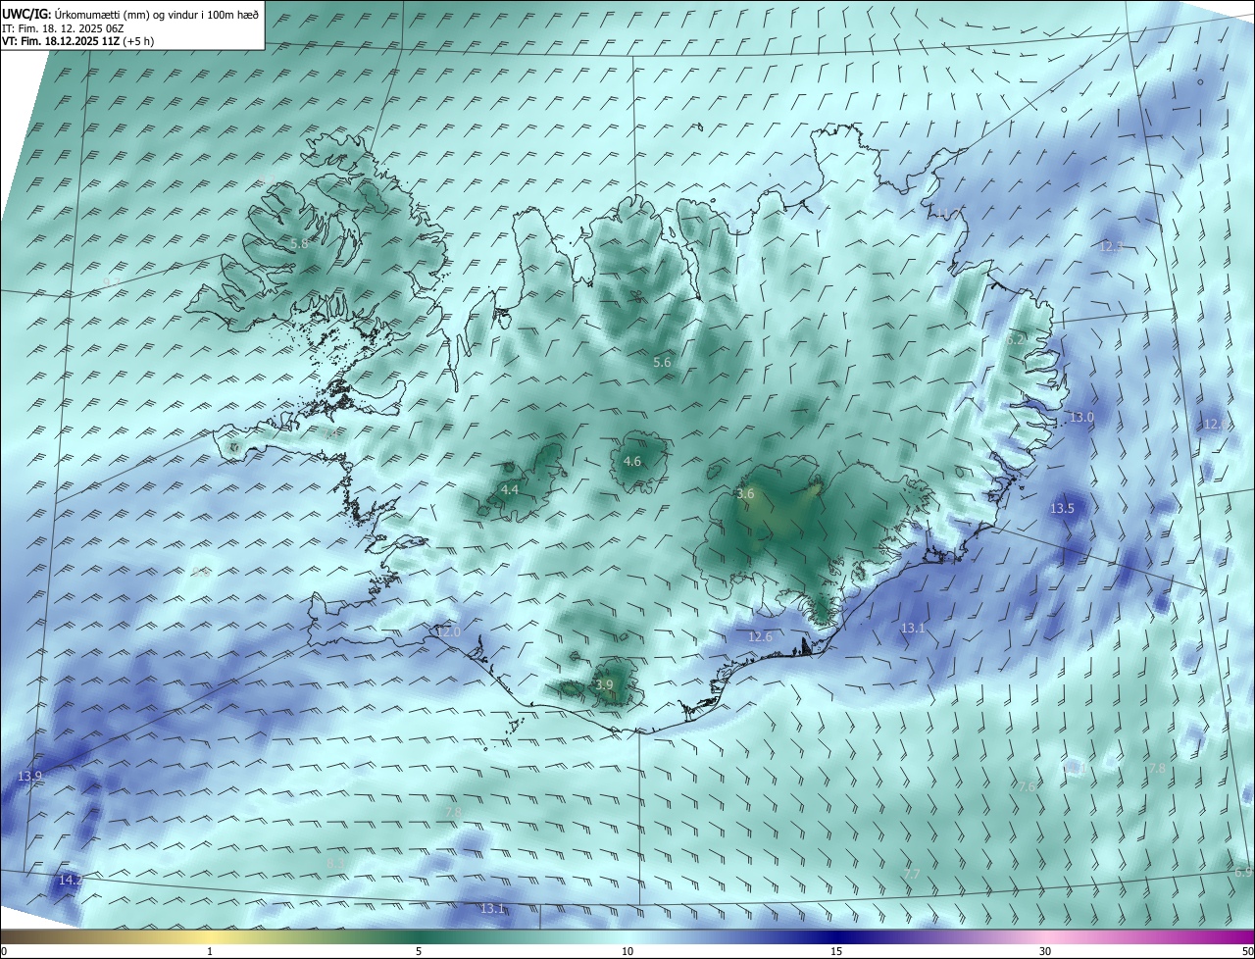Click the 4.4 value on Langjökull glacier
This screenshot has width=1255, height=959.
pyautogui.click(x=510, y=488)
